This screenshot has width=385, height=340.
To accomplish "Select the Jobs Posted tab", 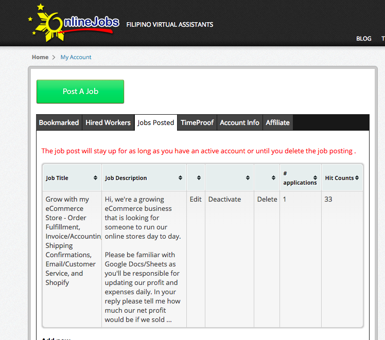I will point(155,122).
